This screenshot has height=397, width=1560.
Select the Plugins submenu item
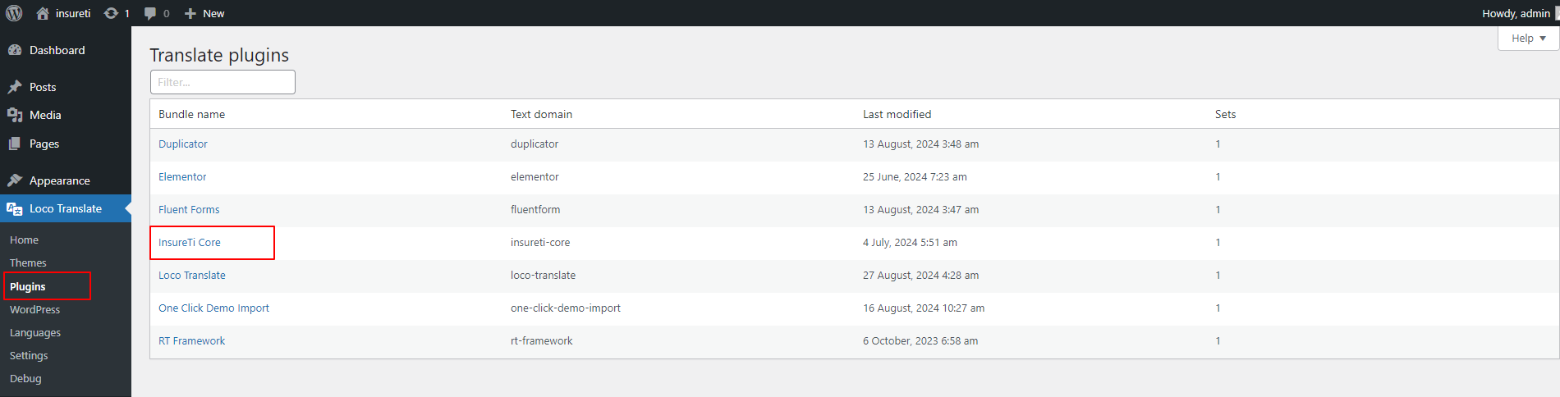[x=27, y=286]
